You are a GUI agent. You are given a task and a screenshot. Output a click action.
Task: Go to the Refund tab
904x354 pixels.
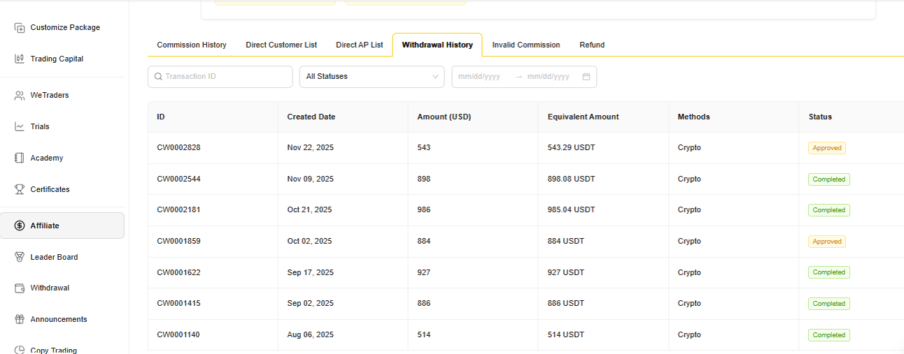(592, 45)
